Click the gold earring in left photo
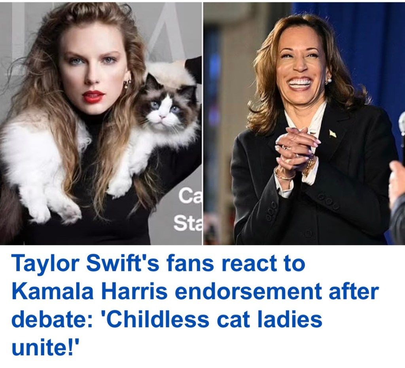 [x=127, y=83]
